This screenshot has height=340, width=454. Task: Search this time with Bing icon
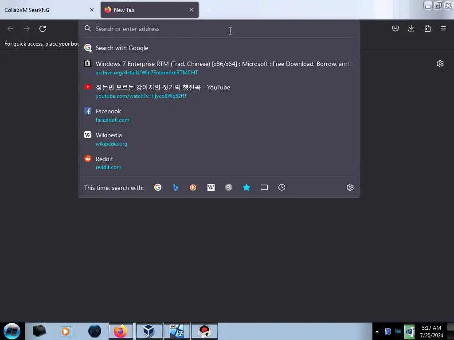(176, 187)
